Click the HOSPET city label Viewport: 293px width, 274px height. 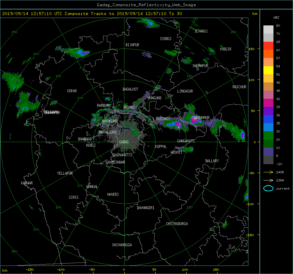pos(176,152)
